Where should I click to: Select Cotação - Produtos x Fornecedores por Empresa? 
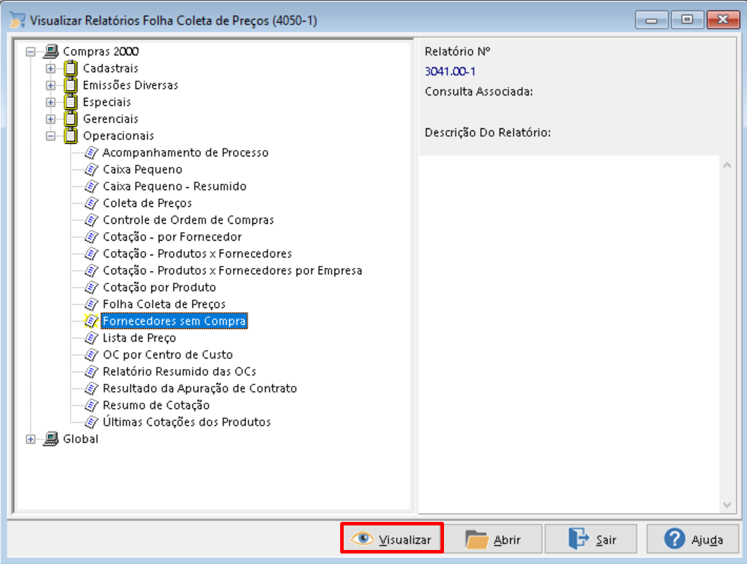tap(232, 271)
